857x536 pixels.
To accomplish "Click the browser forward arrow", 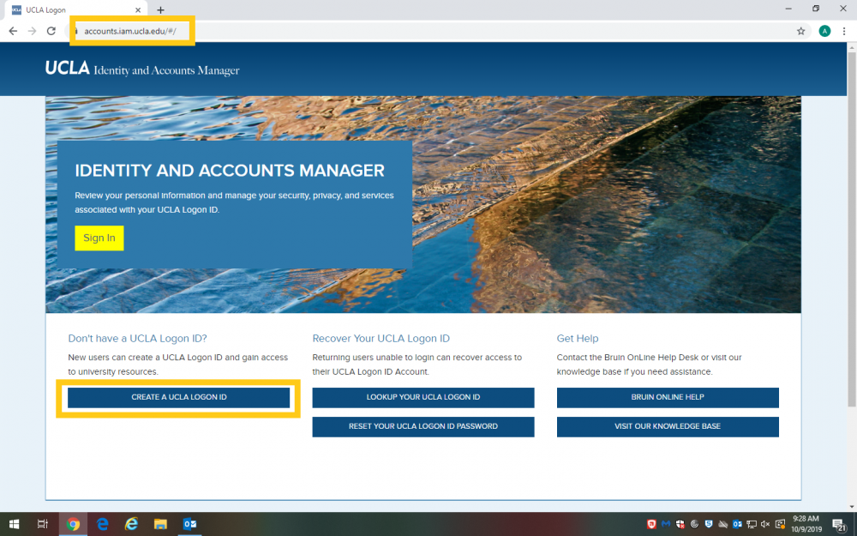I will click(x=33, y=31).
